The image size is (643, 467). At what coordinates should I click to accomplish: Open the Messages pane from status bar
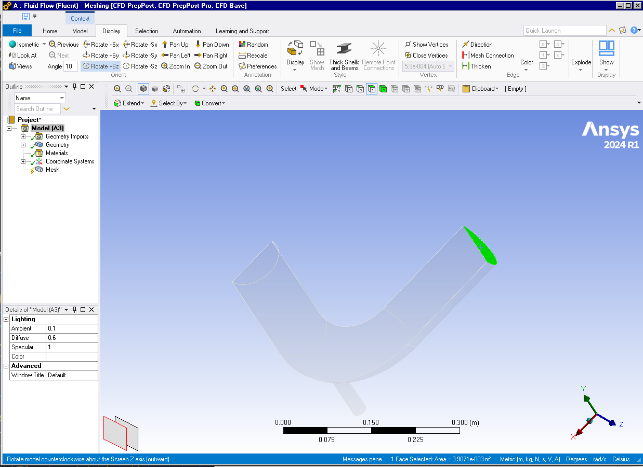coord(362,459)
